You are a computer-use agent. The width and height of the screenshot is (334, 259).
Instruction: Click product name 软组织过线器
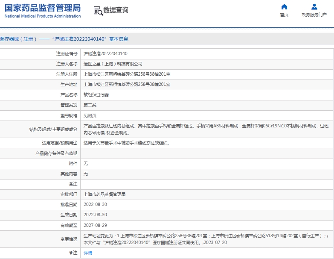[96, 94]
